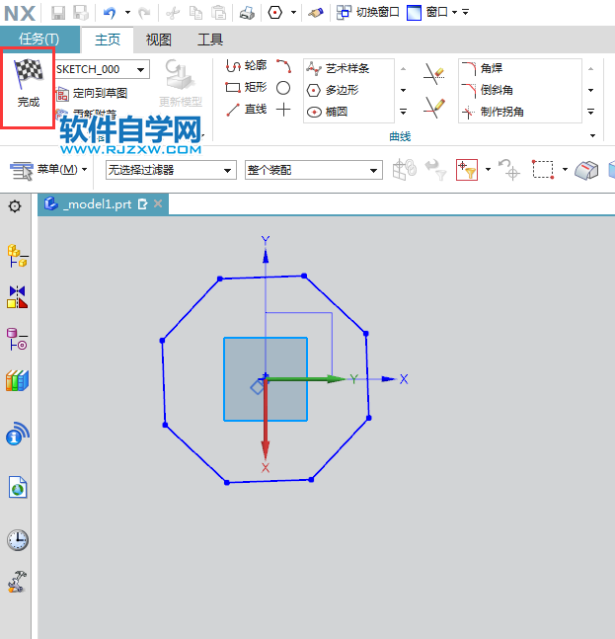
Task: Open the Tools (工具) ribbon tab
Action: (x=210, y=40)
